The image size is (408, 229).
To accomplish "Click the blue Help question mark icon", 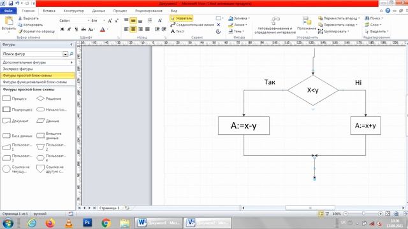I will tap(388, 11).
